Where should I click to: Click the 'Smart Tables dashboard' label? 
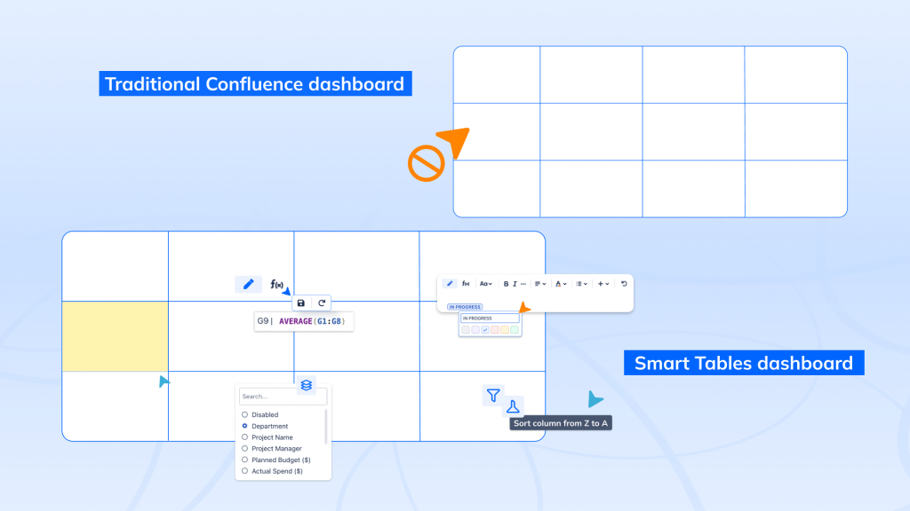click(744, 363)
